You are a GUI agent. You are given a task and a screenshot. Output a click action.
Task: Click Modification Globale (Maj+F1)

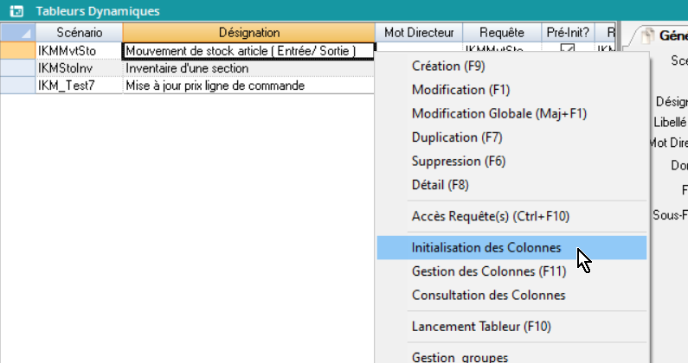pyautogui.click(x=499, y=113)
